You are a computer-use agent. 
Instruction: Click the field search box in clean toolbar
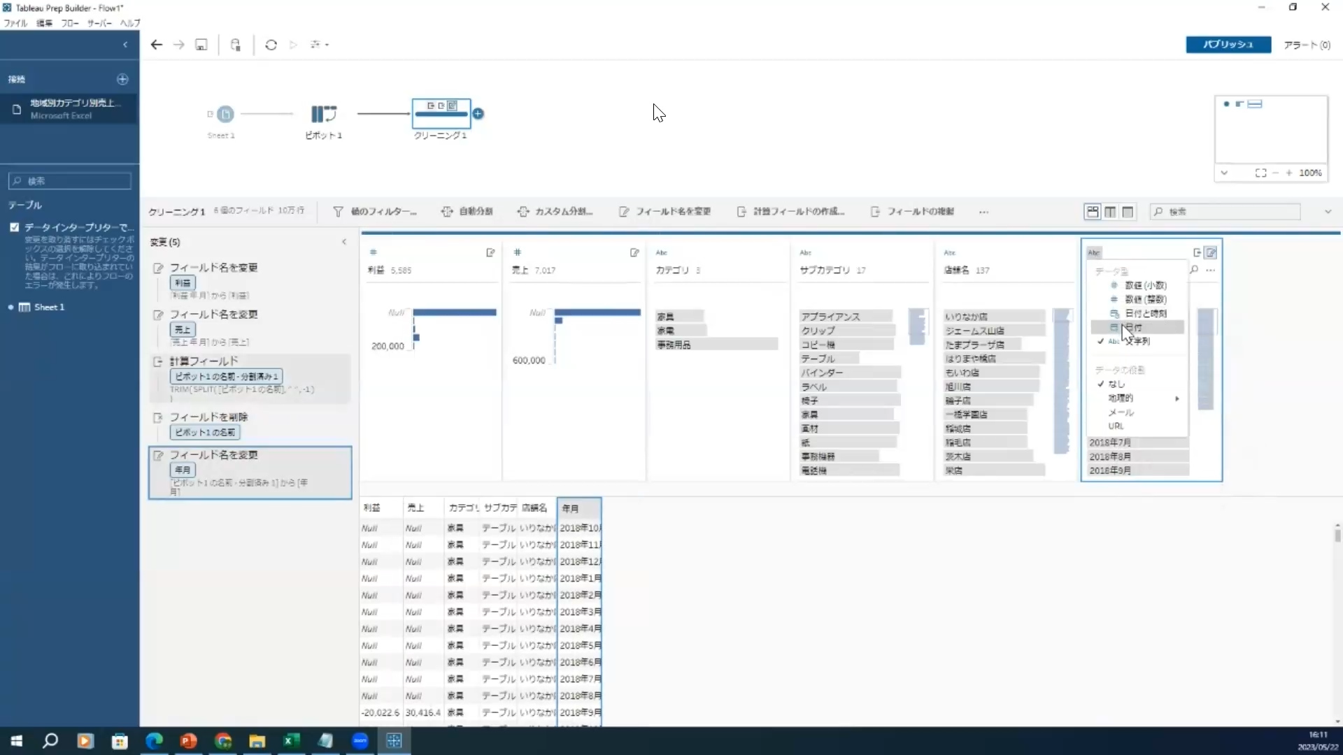click(x=1225, y=211)
